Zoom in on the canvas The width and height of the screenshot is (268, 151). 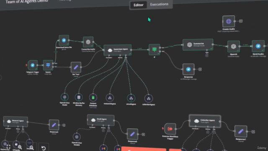[20, 147]
